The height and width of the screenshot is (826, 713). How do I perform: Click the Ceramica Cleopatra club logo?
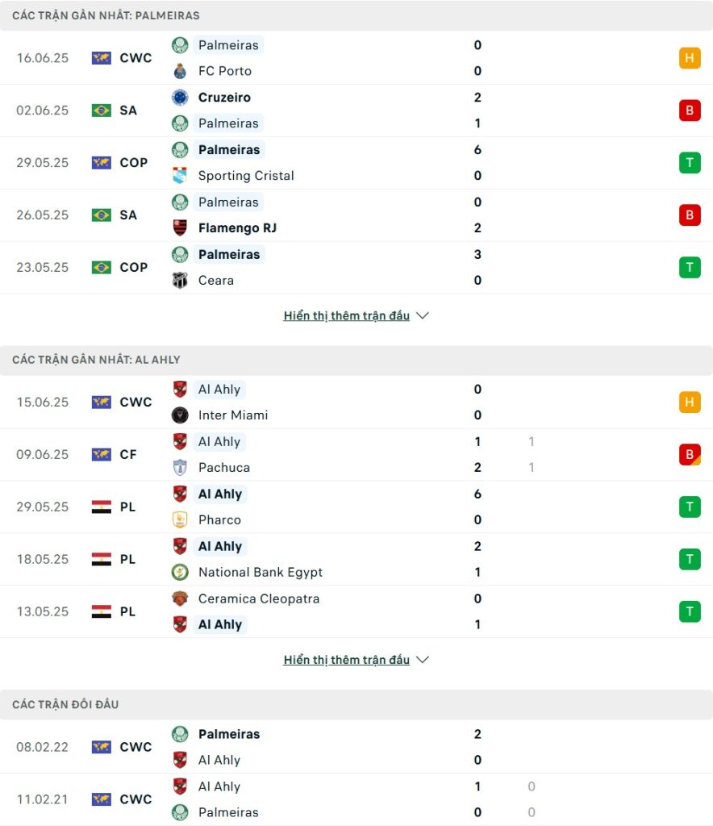pos(180,599)
